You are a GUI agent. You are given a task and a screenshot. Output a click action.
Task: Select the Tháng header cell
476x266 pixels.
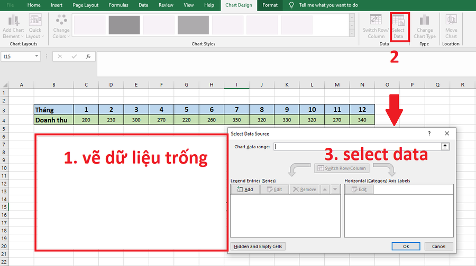pyautogui.click(x=54, y=110)
